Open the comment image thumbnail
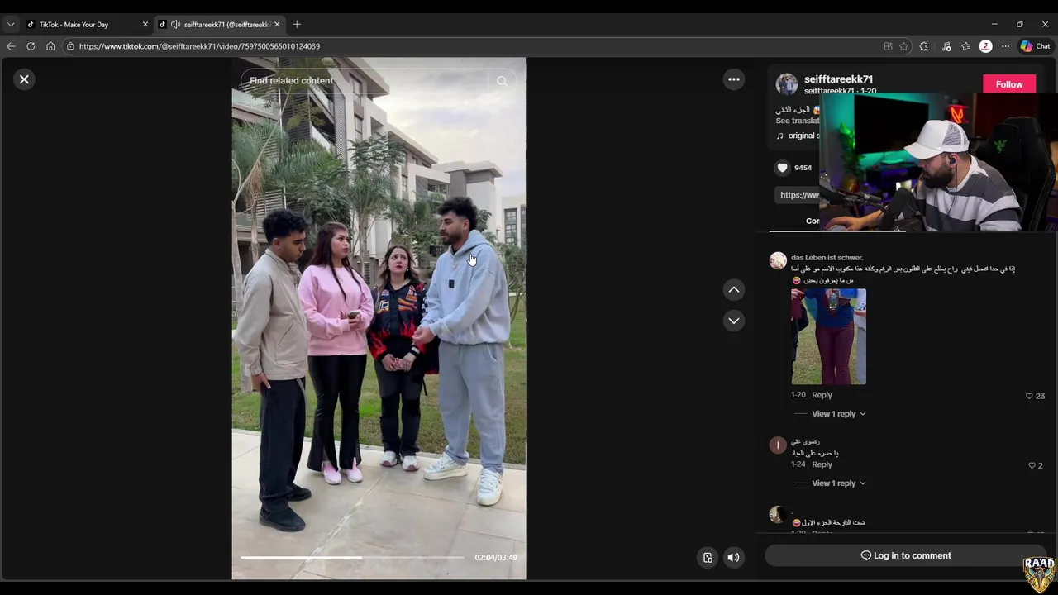The height and width of the screenshot is (595, 1058). (828, 336)
